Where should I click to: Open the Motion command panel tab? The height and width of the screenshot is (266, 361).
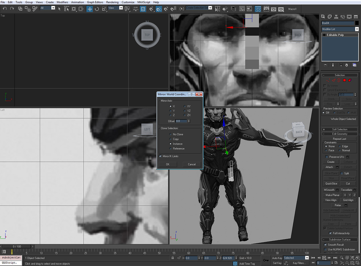pos(343,17)
